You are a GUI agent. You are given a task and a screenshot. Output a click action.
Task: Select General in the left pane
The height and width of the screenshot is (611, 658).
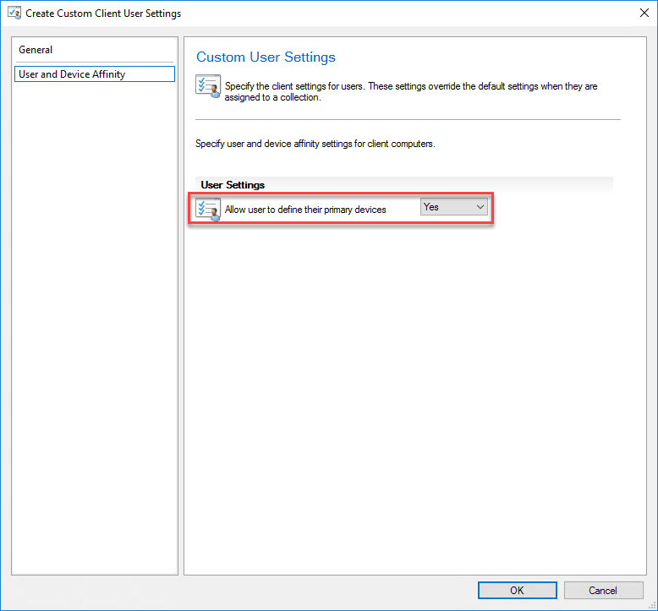point(36,50)
